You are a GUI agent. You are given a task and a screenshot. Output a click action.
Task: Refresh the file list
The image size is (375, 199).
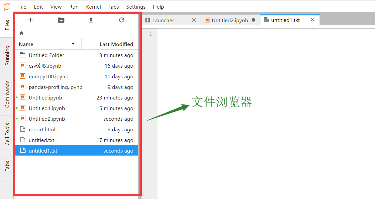pyautogui.click(x=122, y=20)
